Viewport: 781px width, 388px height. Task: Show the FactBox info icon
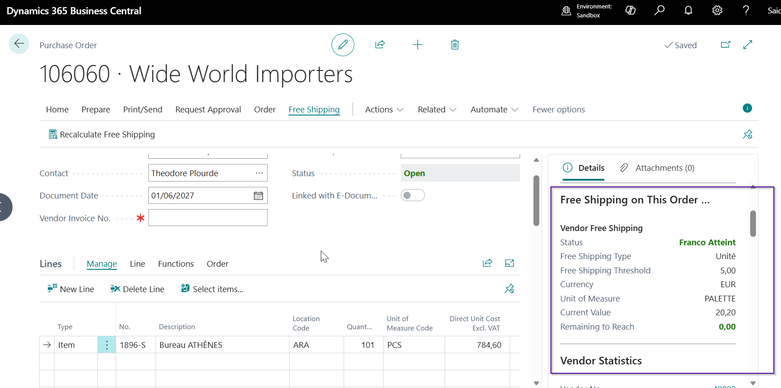(747, 108)
